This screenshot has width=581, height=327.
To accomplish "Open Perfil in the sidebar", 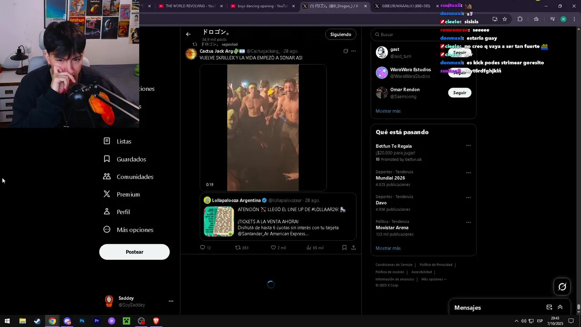I will click(x=117, y=212).
